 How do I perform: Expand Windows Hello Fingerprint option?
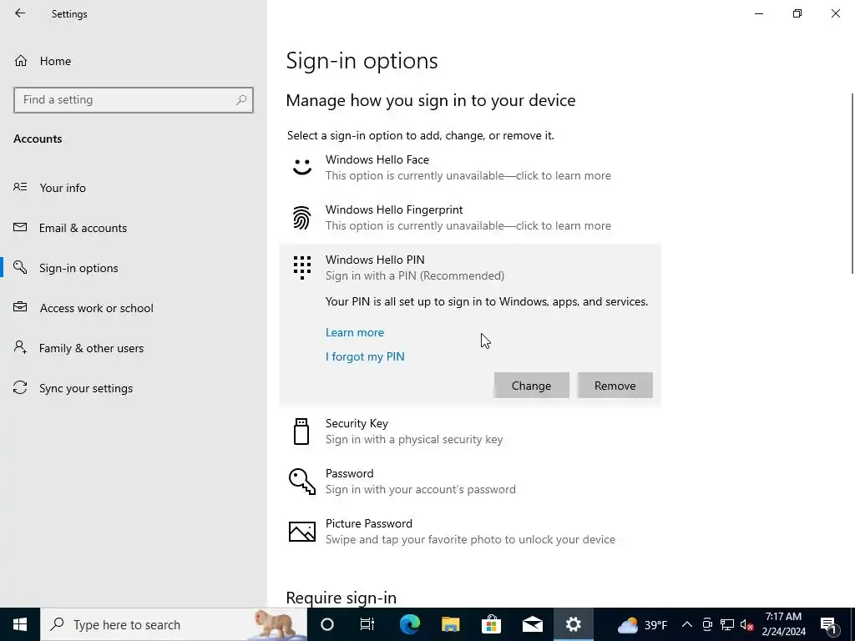(x=470, y=218)
